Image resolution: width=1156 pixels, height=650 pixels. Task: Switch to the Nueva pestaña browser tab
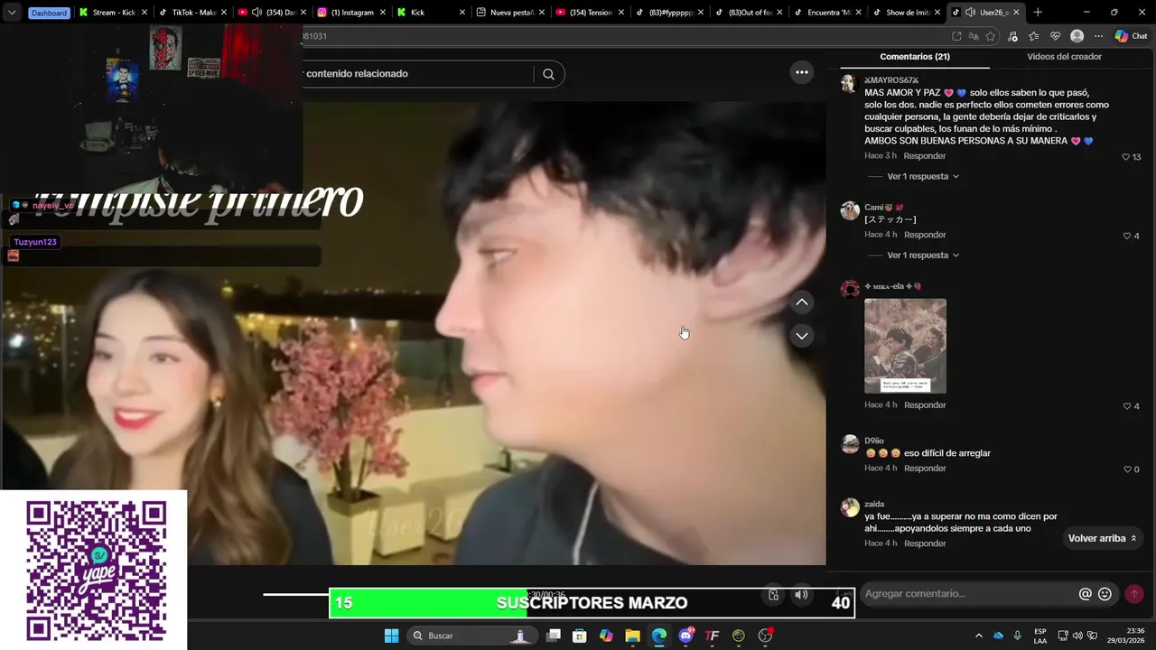coord(510,13)
